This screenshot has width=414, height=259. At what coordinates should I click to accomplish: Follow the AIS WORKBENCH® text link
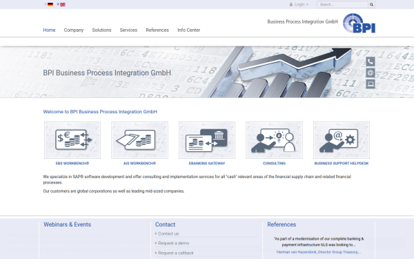pos(139,163)
